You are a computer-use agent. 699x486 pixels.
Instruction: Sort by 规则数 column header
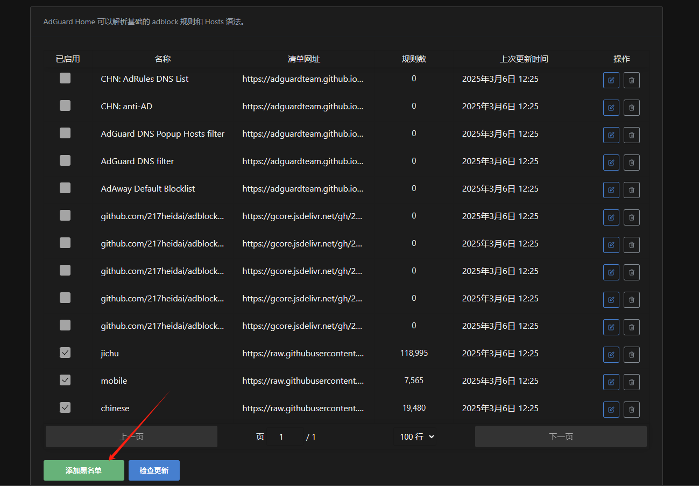coord(414,59)
